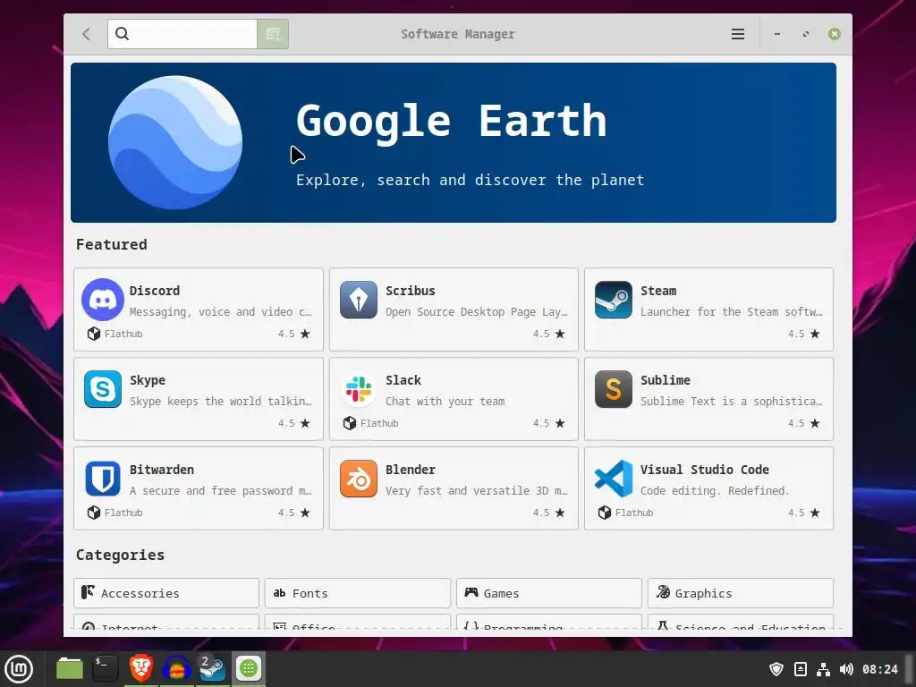Open Brave browser from taskbar
Image resolution: width=916 pixels, height=687 pixels.
[141, 668]
